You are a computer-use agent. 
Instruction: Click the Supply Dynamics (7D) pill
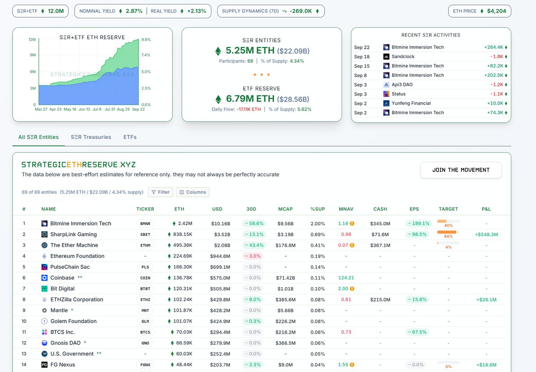pyautogui.click(x=271, y=11)
